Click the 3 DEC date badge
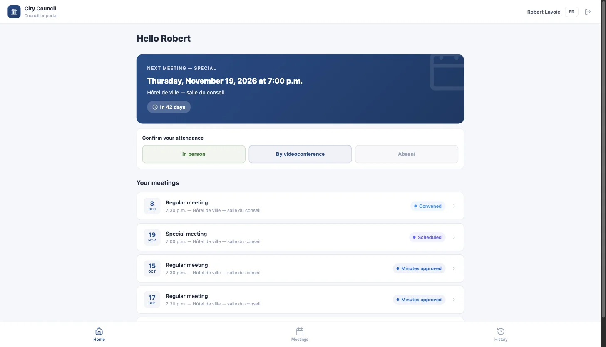Viewport: 606px width, 347px height. point(152,206)
